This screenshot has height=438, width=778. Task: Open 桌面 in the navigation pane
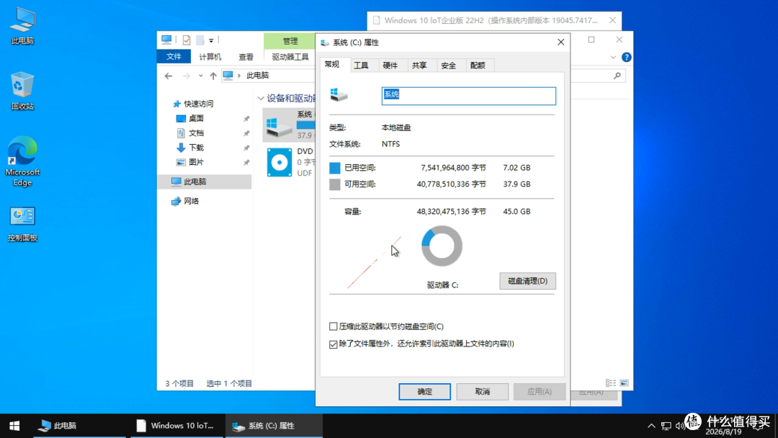(x=190, y=118)
